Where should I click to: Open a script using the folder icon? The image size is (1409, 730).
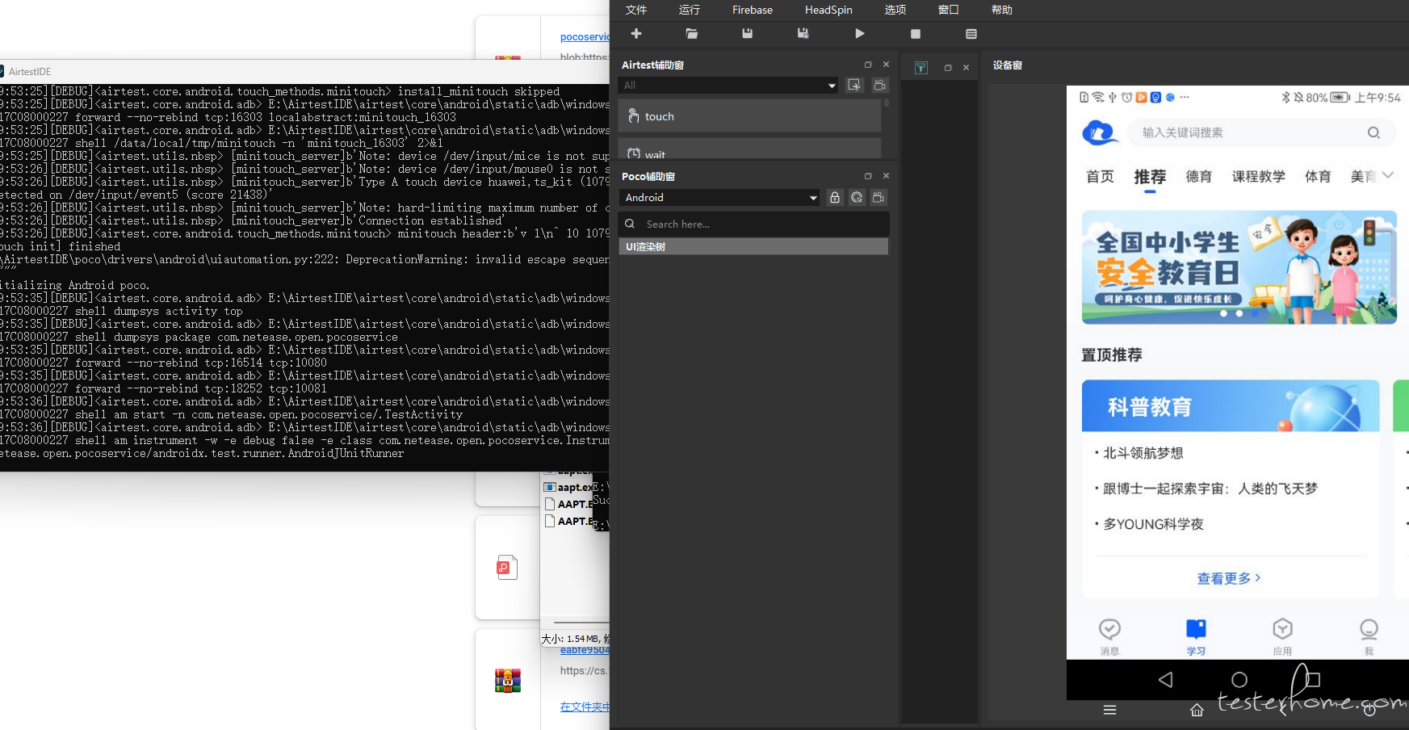pyautogui.click(x=692, y=33)
